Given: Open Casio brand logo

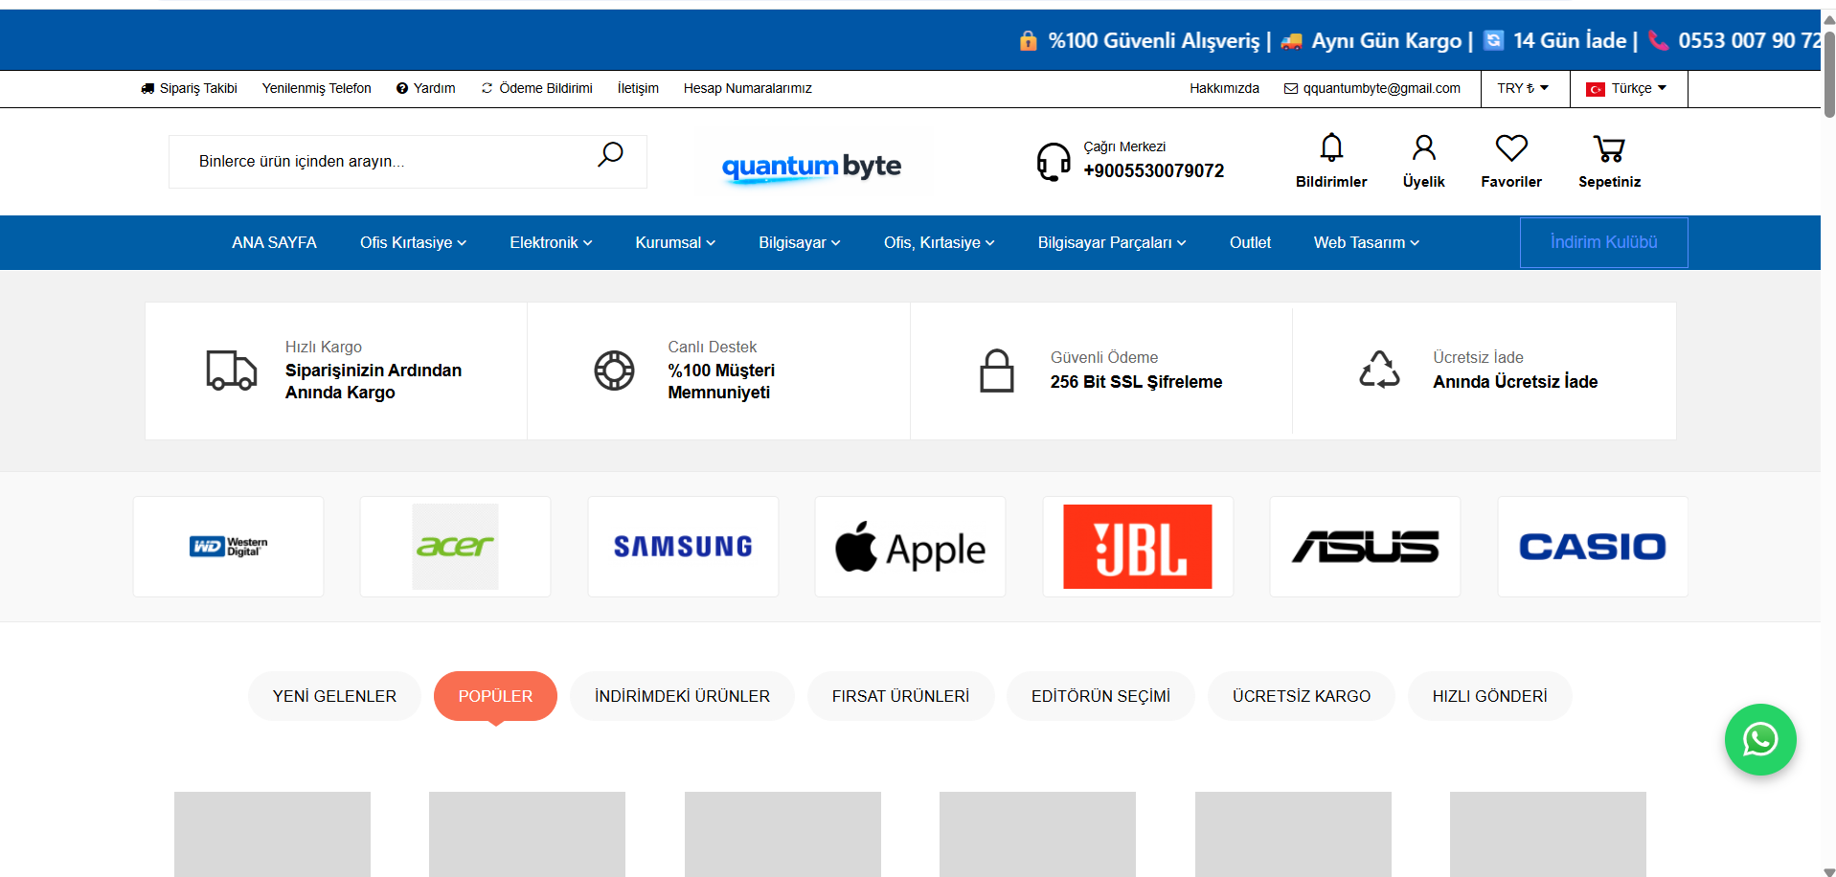Looking at the screenshot, I should tap(1593, 547).
